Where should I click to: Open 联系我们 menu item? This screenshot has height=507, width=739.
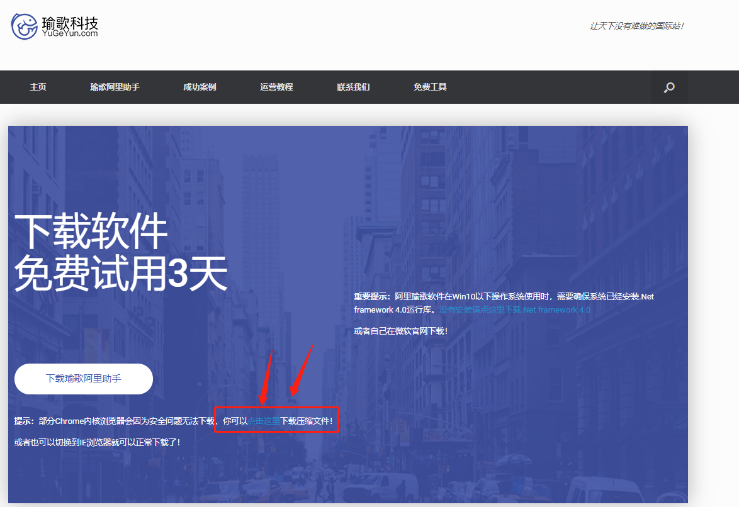(354, 87)
